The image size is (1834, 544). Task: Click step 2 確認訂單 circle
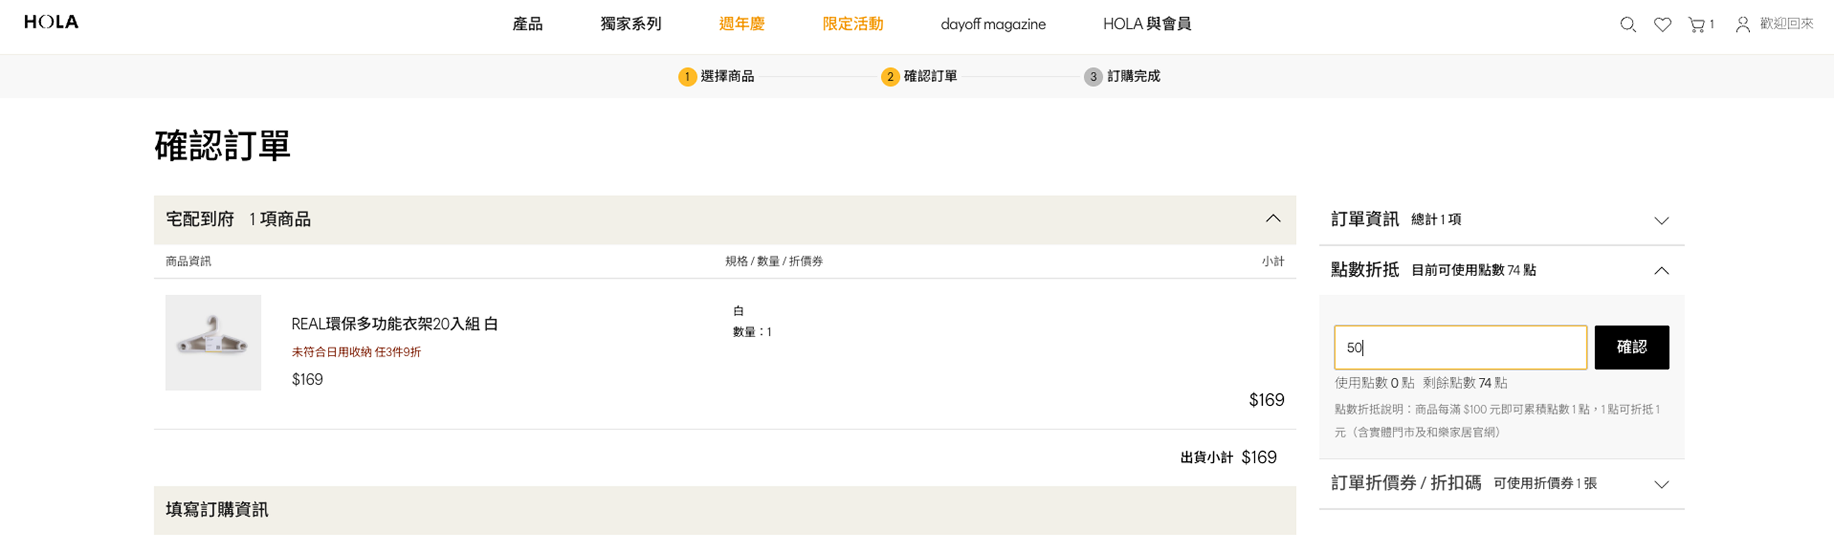tap(890, 77)
